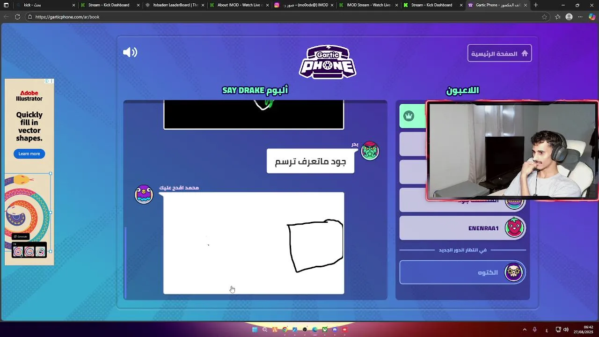Click the streamer webcam overlay

[x=512, y=151]
